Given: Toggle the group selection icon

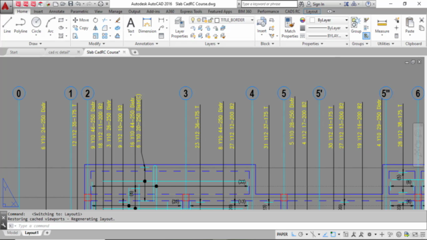Looking at the screenshot, I should (366, 35).
